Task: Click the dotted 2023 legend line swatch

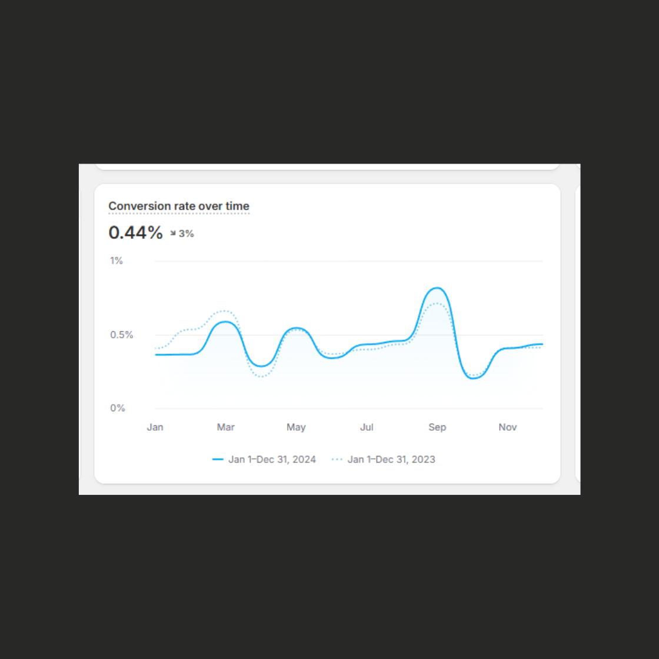Action: 337,460
